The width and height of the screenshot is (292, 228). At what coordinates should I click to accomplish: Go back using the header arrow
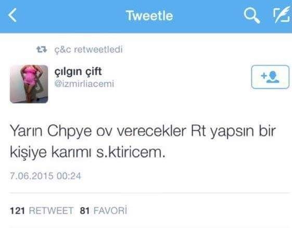tap(12, 15)
